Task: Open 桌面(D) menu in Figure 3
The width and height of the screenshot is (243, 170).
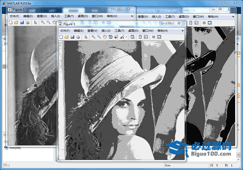Action: pyautogui.click(x=133, y=31)
